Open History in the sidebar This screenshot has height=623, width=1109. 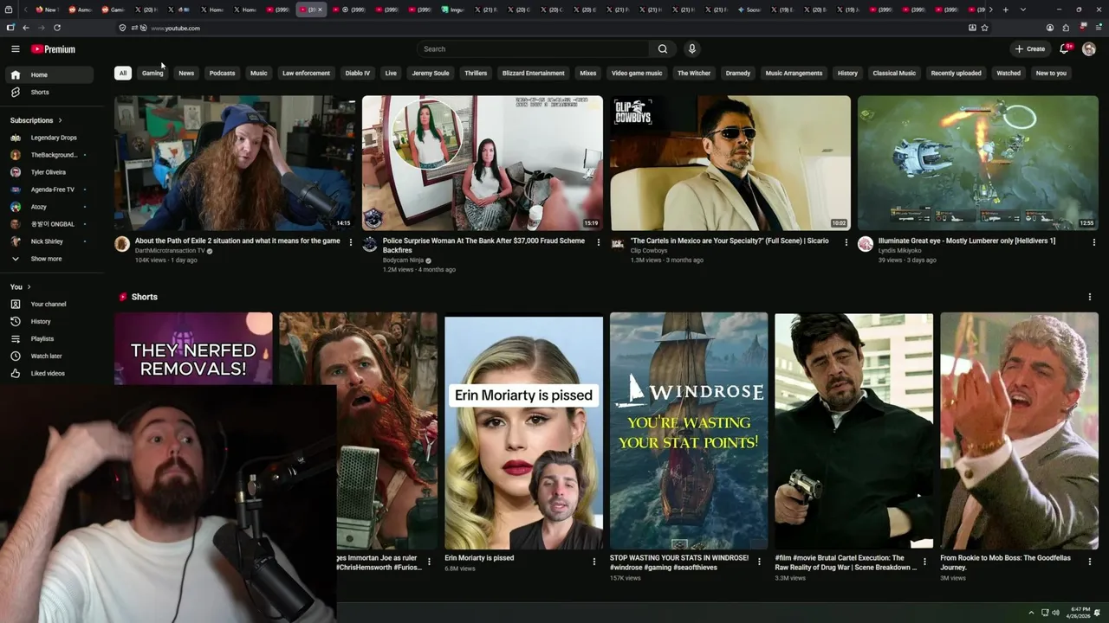pyautogui.click(x=49, y=322)
